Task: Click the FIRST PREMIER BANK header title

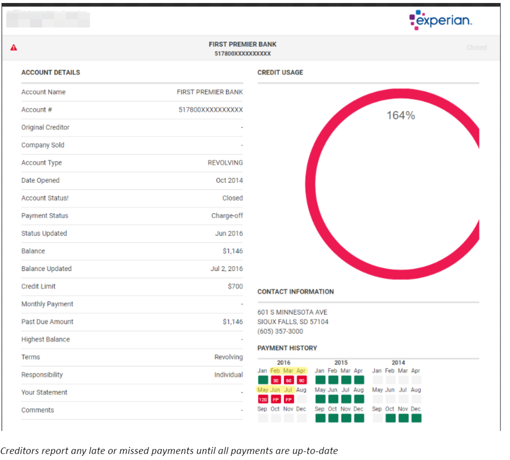Action: [x=242, y=44]
